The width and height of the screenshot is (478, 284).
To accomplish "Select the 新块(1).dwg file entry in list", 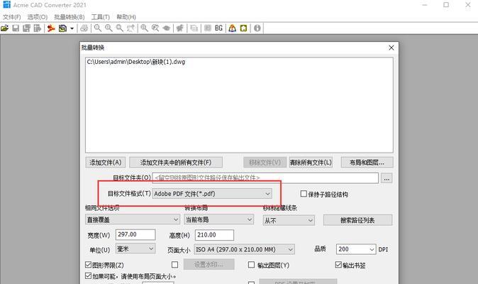I will (136, 62).
